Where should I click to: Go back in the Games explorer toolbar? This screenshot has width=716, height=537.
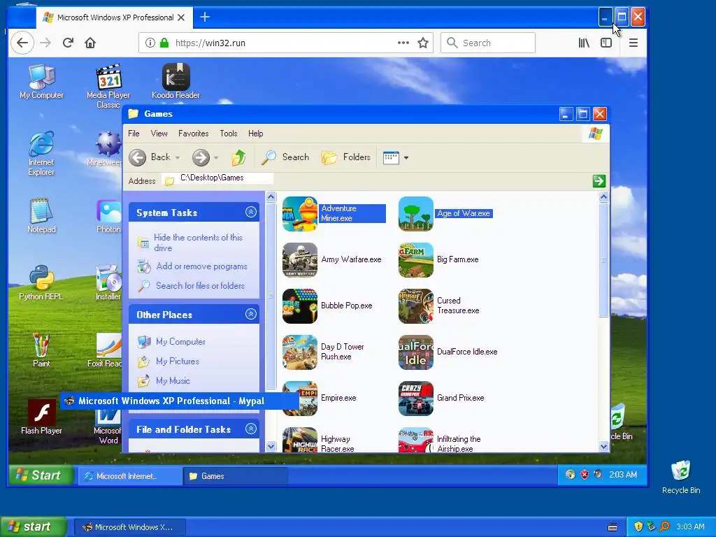pyautogui.click(x=150, y=157)
